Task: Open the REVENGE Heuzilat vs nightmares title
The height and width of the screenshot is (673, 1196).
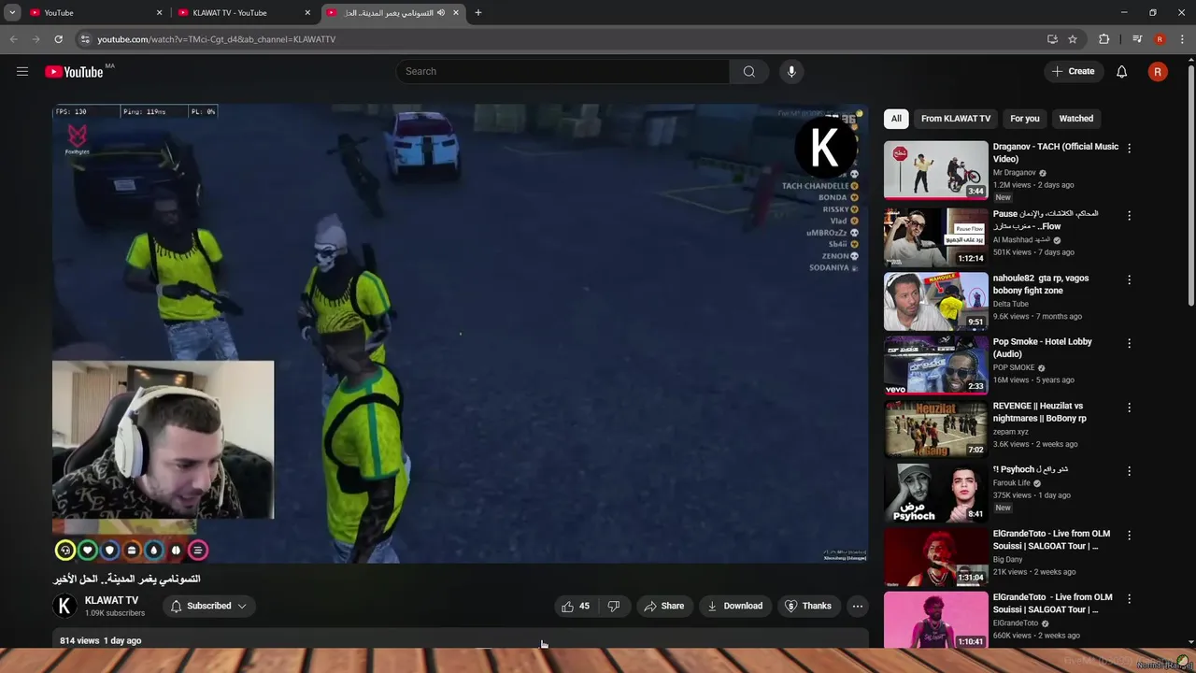Action: click(1039, 412)
